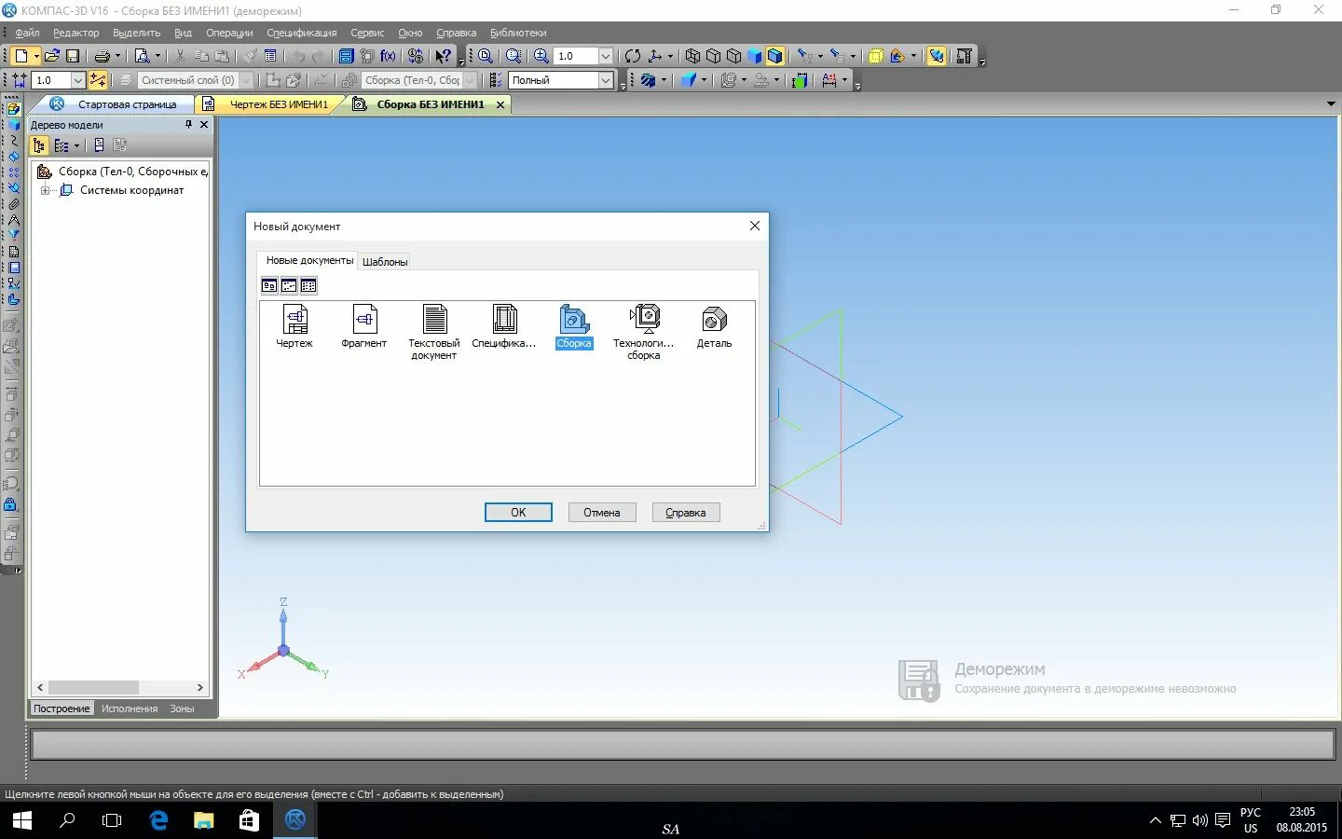Confirm with the OK button
The width and height of the screenshot is (1342, 839).
tap(518, 513)
